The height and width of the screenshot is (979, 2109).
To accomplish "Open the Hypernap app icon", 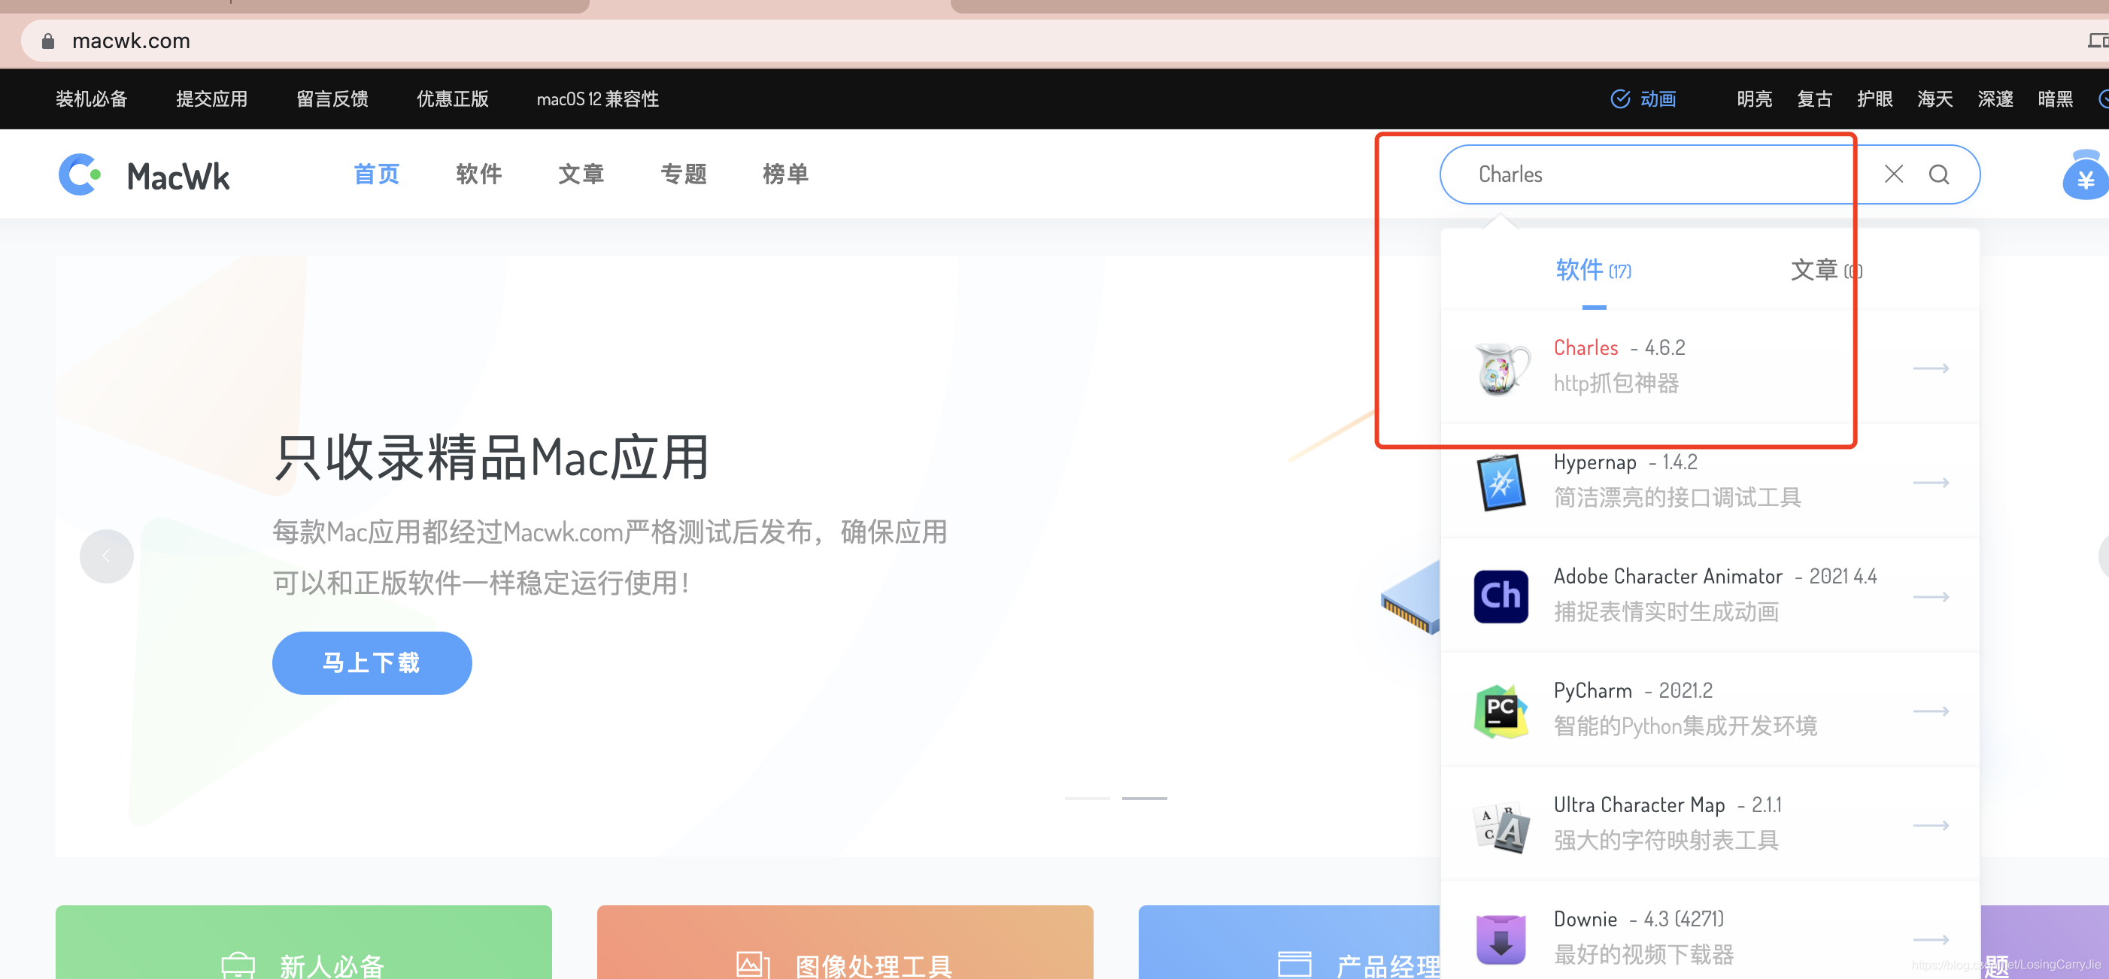I will (x=1501, y=482).
